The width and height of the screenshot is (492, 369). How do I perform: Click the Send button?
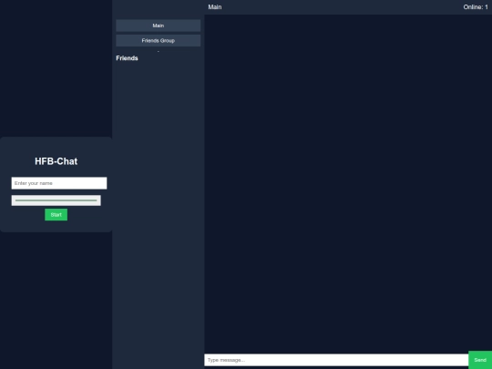[480, 360]
